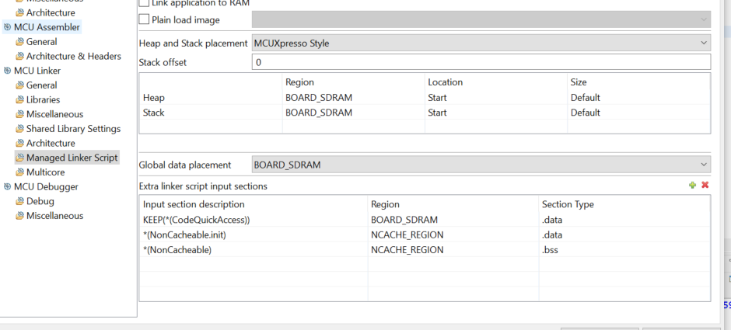Select the Heap row BOARD_SDRAM region cell
731x330 pixels.
tap(319, 98)
